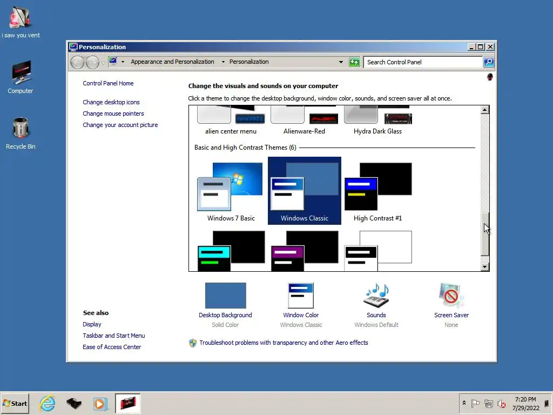Open recent pages dropdown next to Forward
Viewport: 553px width, 415px height.
[103, 63]
